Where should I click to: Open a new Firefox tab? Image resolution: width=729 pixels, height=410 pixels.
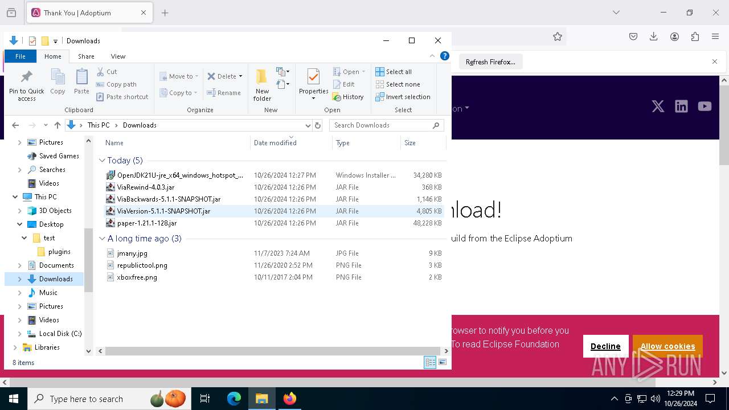click(x=165, y=13)
